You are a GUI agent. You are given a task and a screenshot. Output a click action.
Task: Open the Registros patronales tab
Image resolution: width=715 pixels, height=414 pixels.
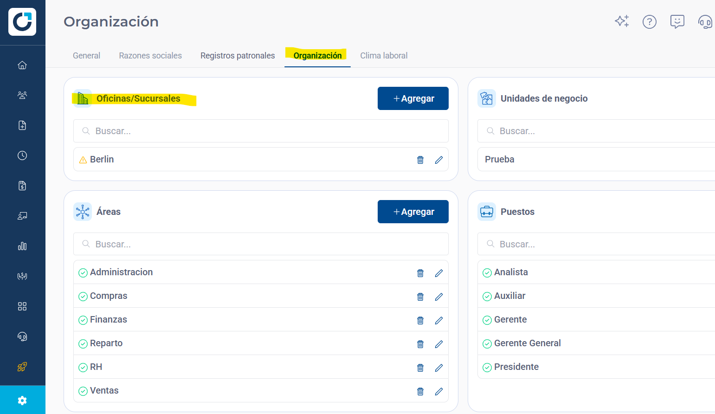pyautogui.click(x=238, y=56)
